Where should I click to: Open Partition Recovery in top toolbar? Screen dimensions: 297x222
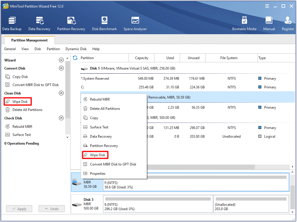point(71,24)
